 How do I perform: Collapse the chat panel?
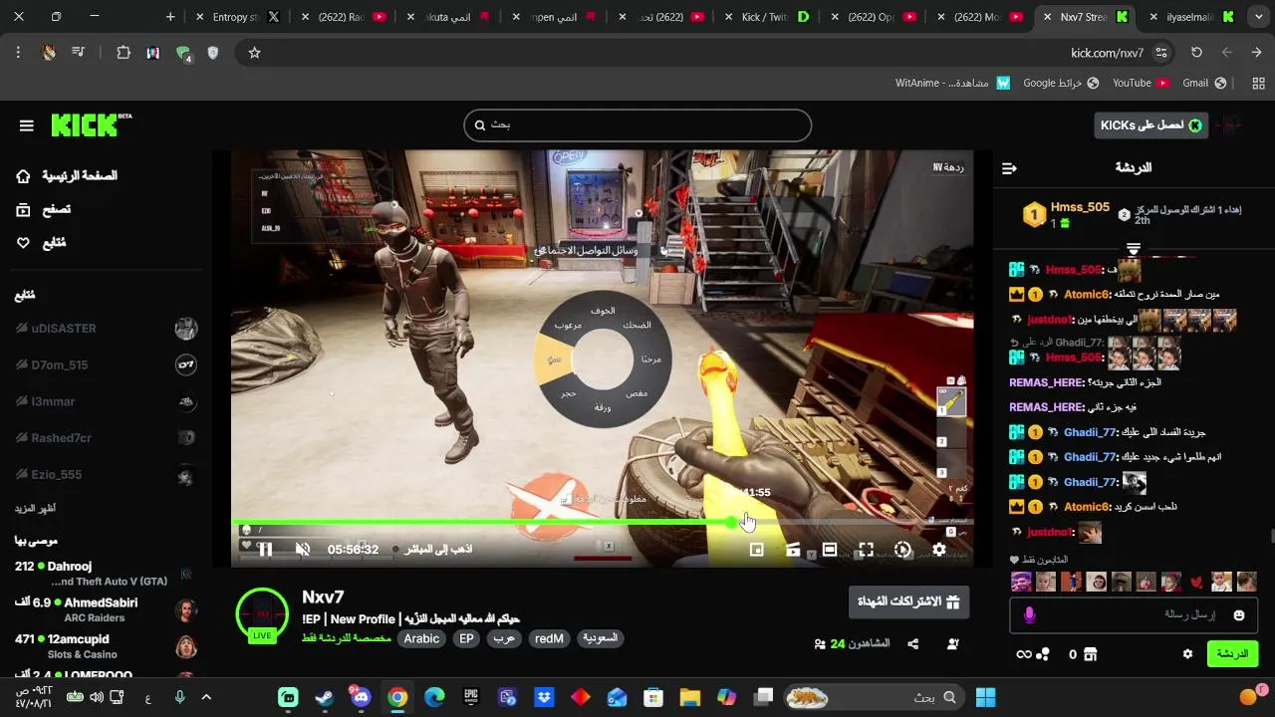coord(1009,168)
